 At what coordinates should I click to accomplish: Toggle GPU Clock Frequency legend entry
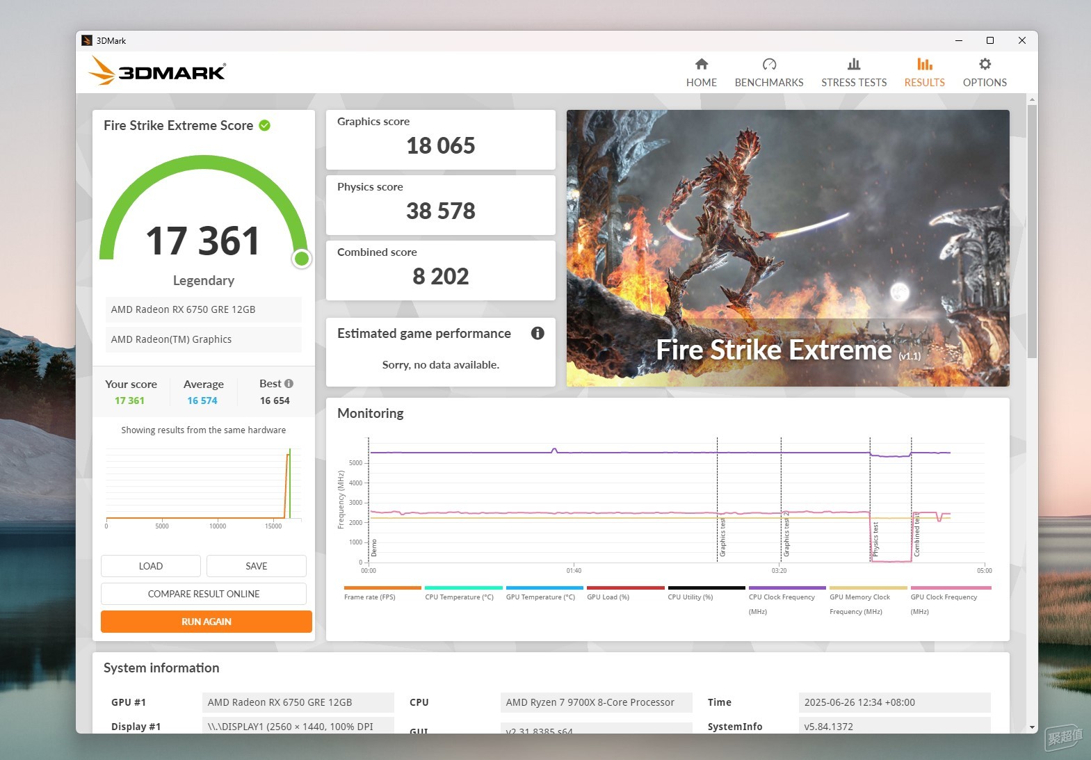click(x=951, y=600)
